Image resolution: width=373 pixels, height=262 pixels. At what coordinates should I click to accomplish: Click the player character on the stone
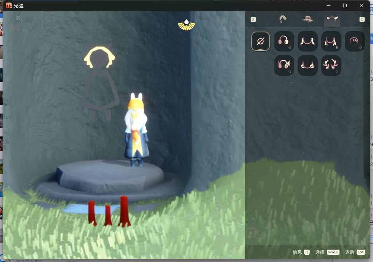tap(136, 130)
